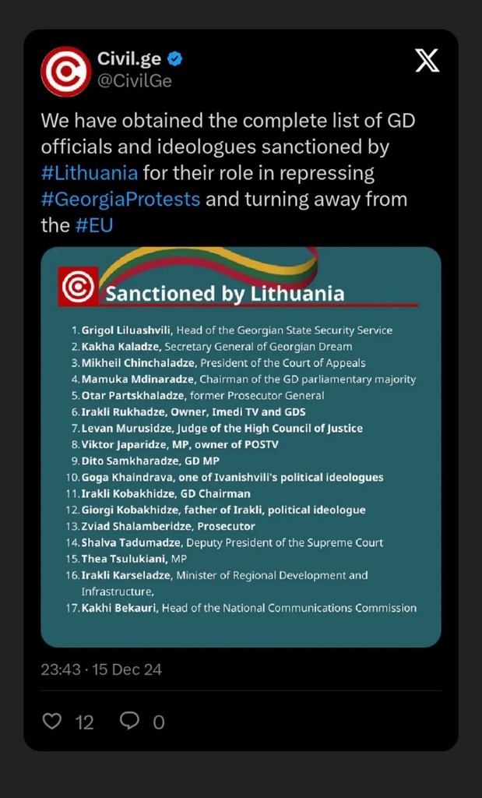This screenshot has height=798, width=482.
Task: Select the Kakhi Bekauri entry in the list
Action: (x=248, y=608)
